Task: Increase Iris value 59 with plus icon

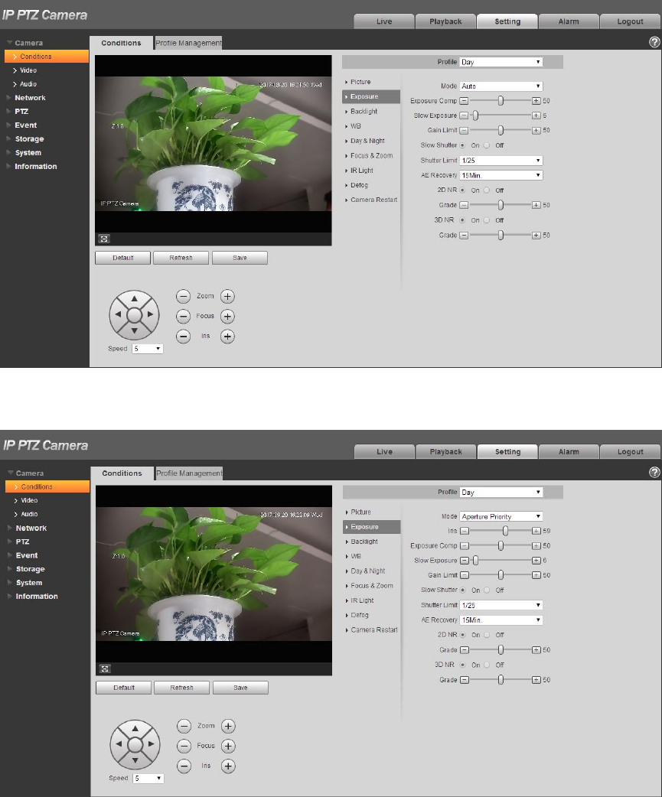Action: [536, 531]
